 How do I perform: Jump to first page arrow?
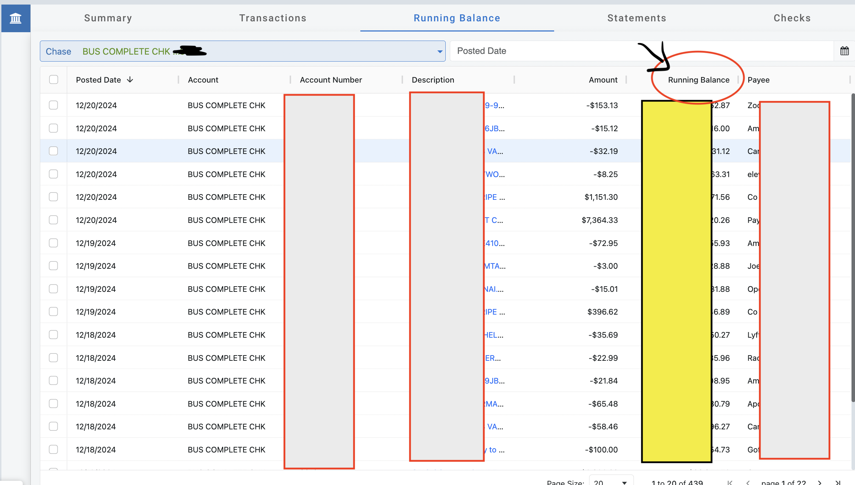pyautogui.click(x=729, y=483)
